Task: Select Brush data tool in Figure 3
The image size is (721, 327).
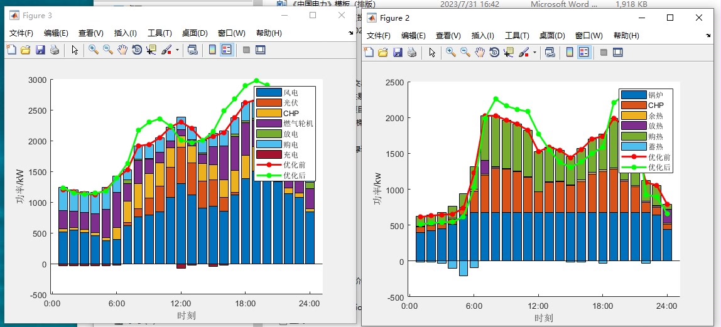Action: pos(166,50)
